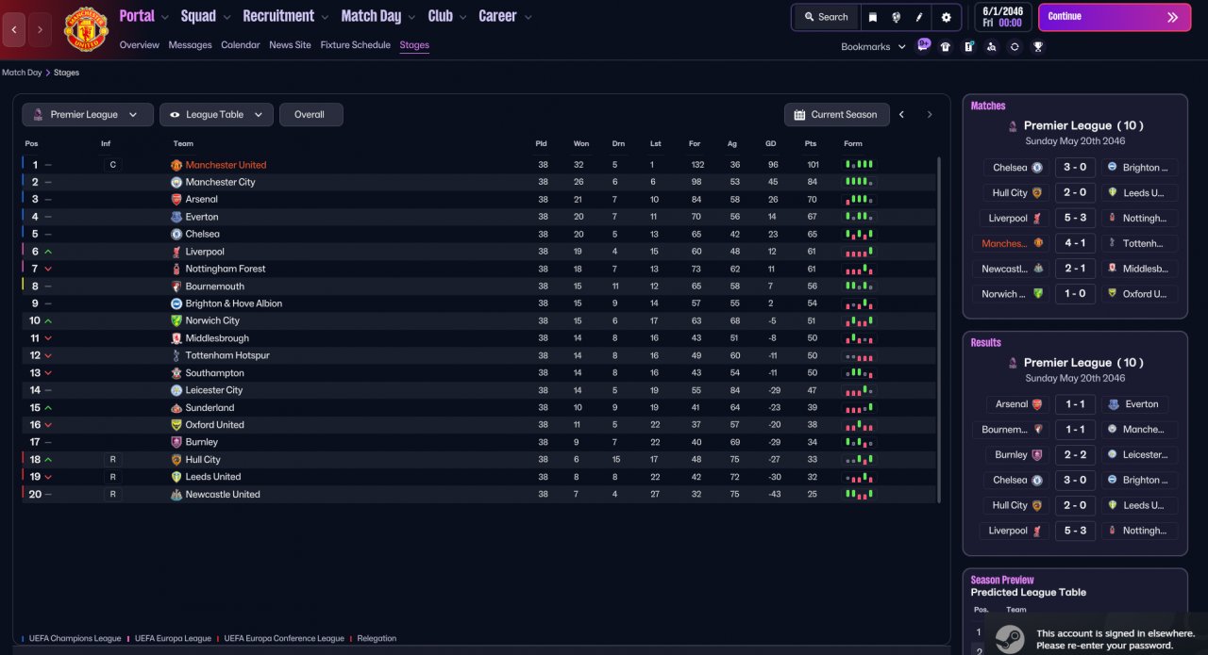
Task: Click Chelsea crest in Matches panel
Action: [x=1037, y=168]
